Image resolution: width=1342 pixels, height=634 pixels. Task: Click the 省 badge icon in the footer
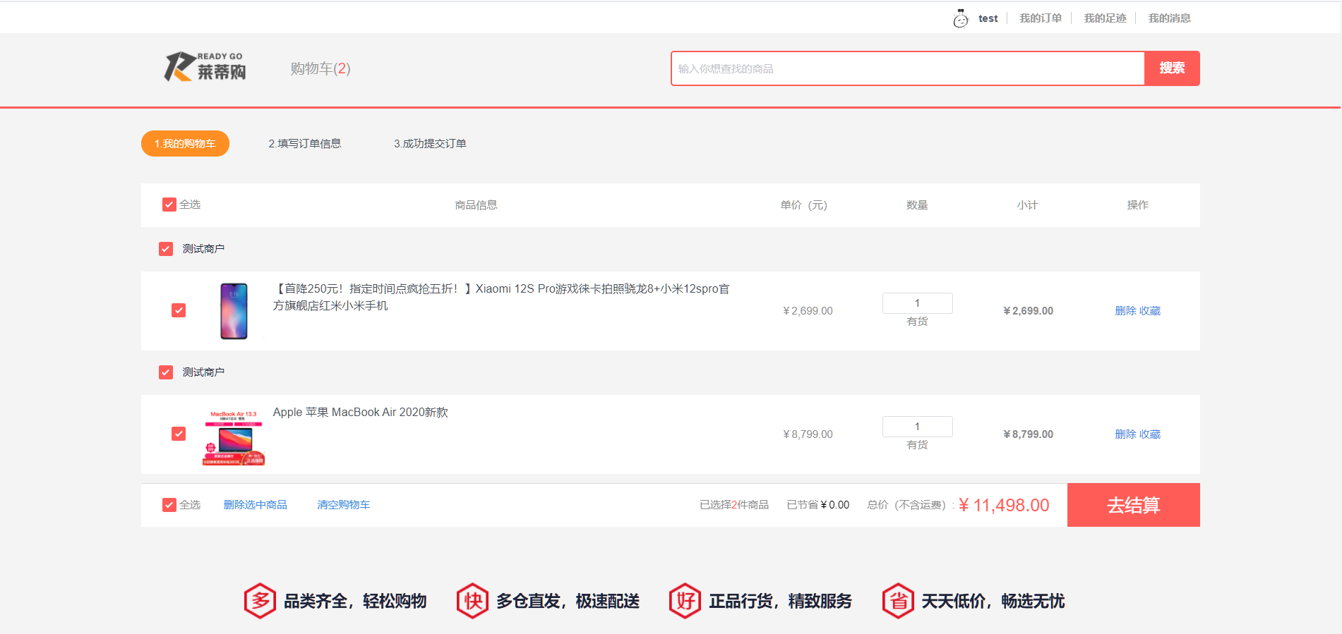click(x=899, y=601)
